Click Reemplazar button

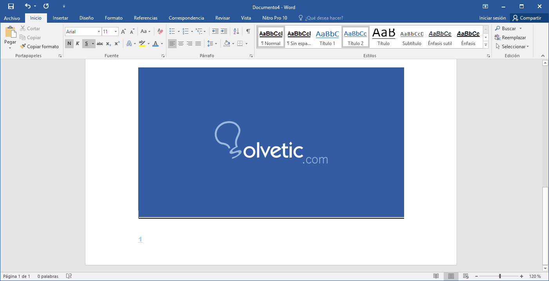click(x=510, y=38)
